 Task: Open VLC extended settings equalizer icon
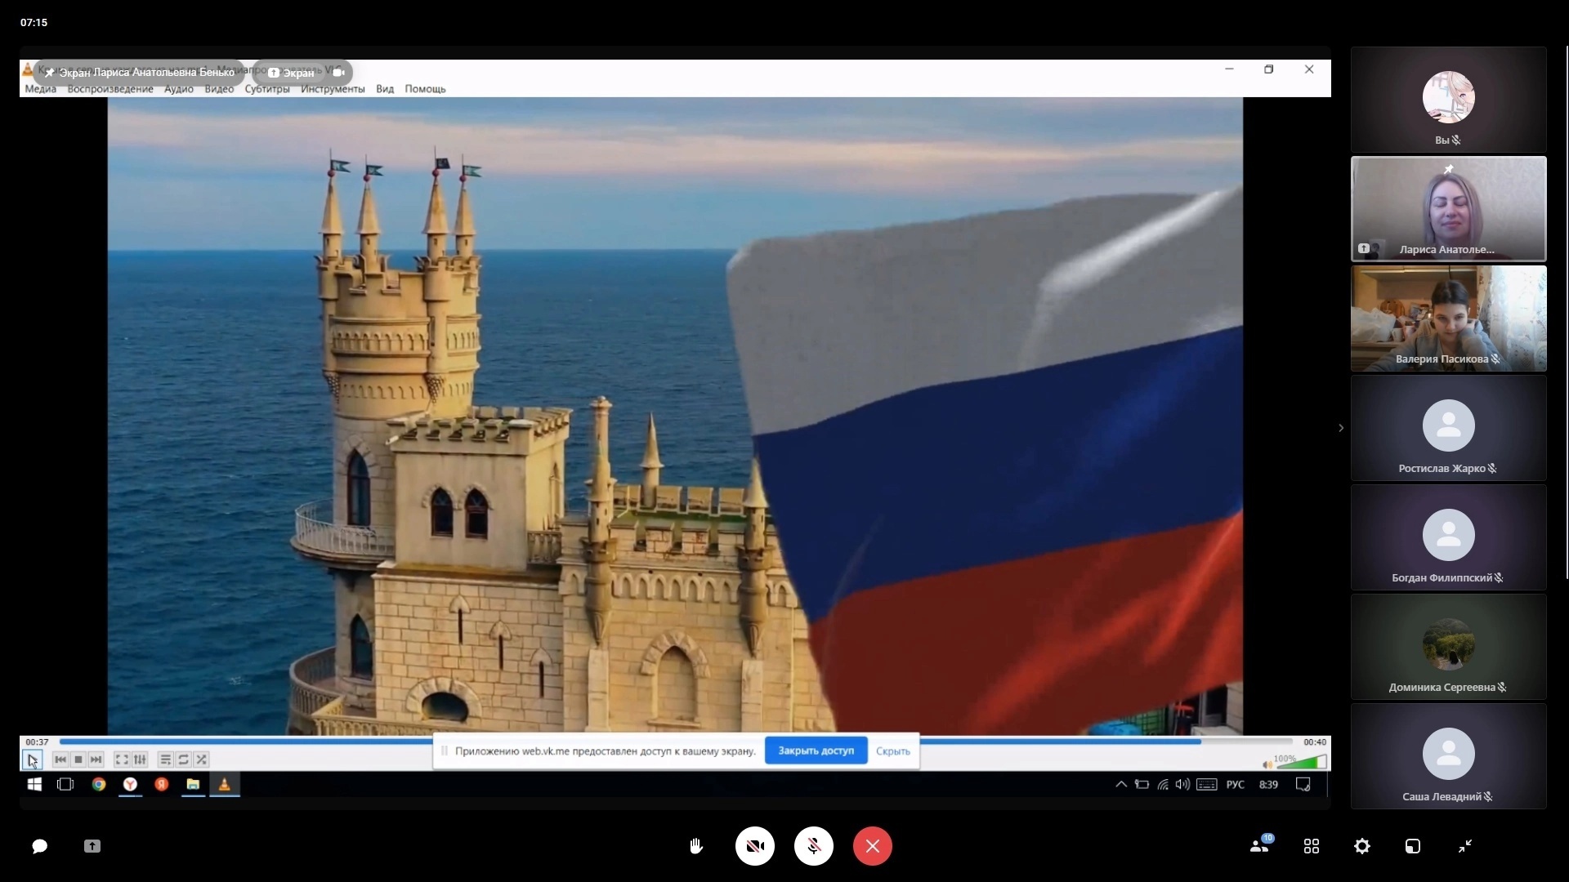(140, 759)
